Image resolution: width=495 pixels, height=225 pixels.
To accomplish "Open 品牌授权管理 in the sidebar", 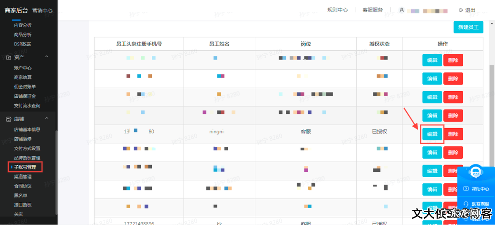I will point(27,158).
